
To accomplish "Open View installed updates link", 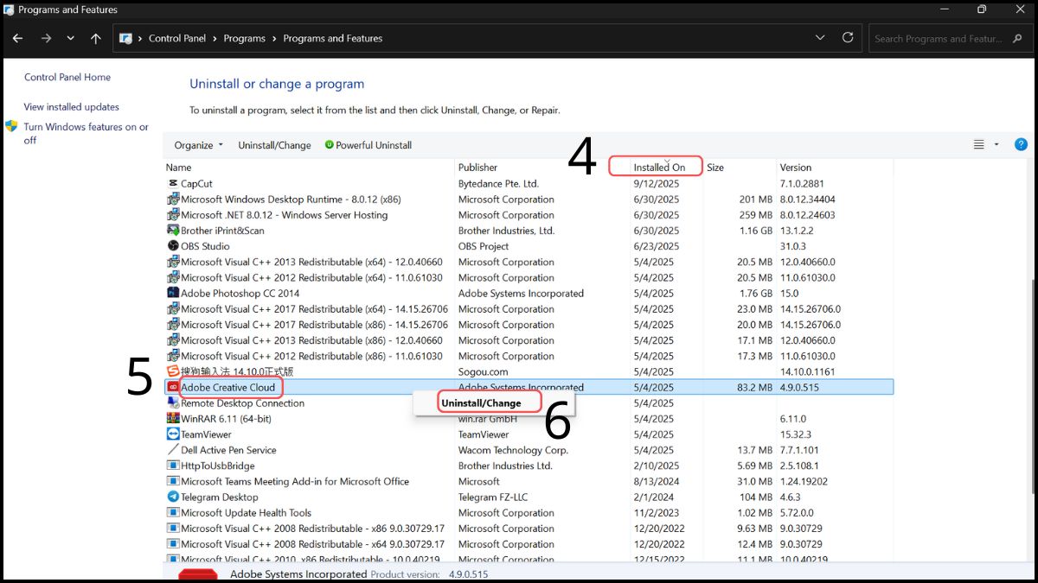I will [72, 107].
